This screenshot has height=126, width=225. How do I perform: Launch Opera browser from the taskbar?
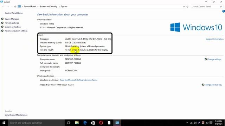pyautogui.click(x=101, y=123)
